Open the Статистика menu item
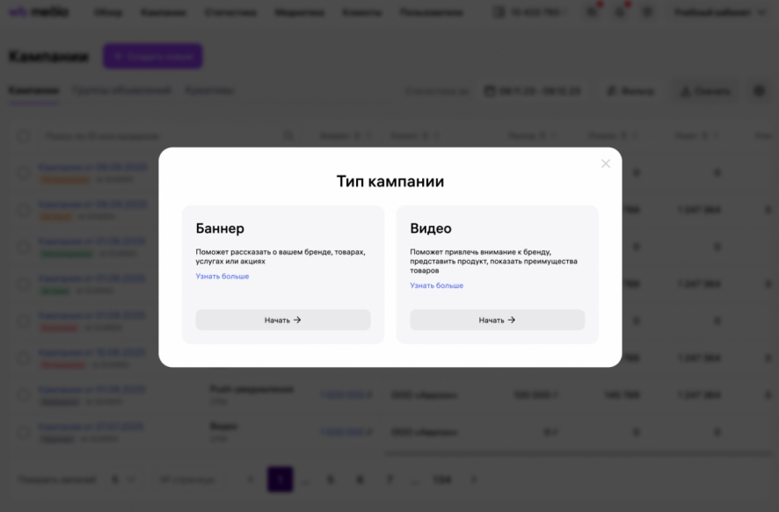 click(x=230, y=12)
